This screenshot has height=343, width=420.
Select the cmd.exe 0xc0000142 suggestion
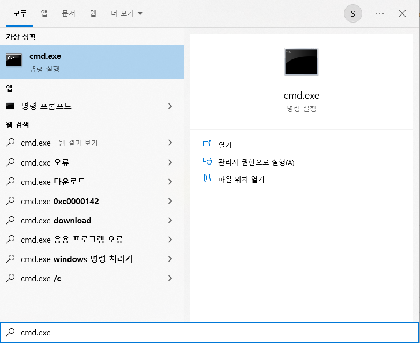coord(92,201)
